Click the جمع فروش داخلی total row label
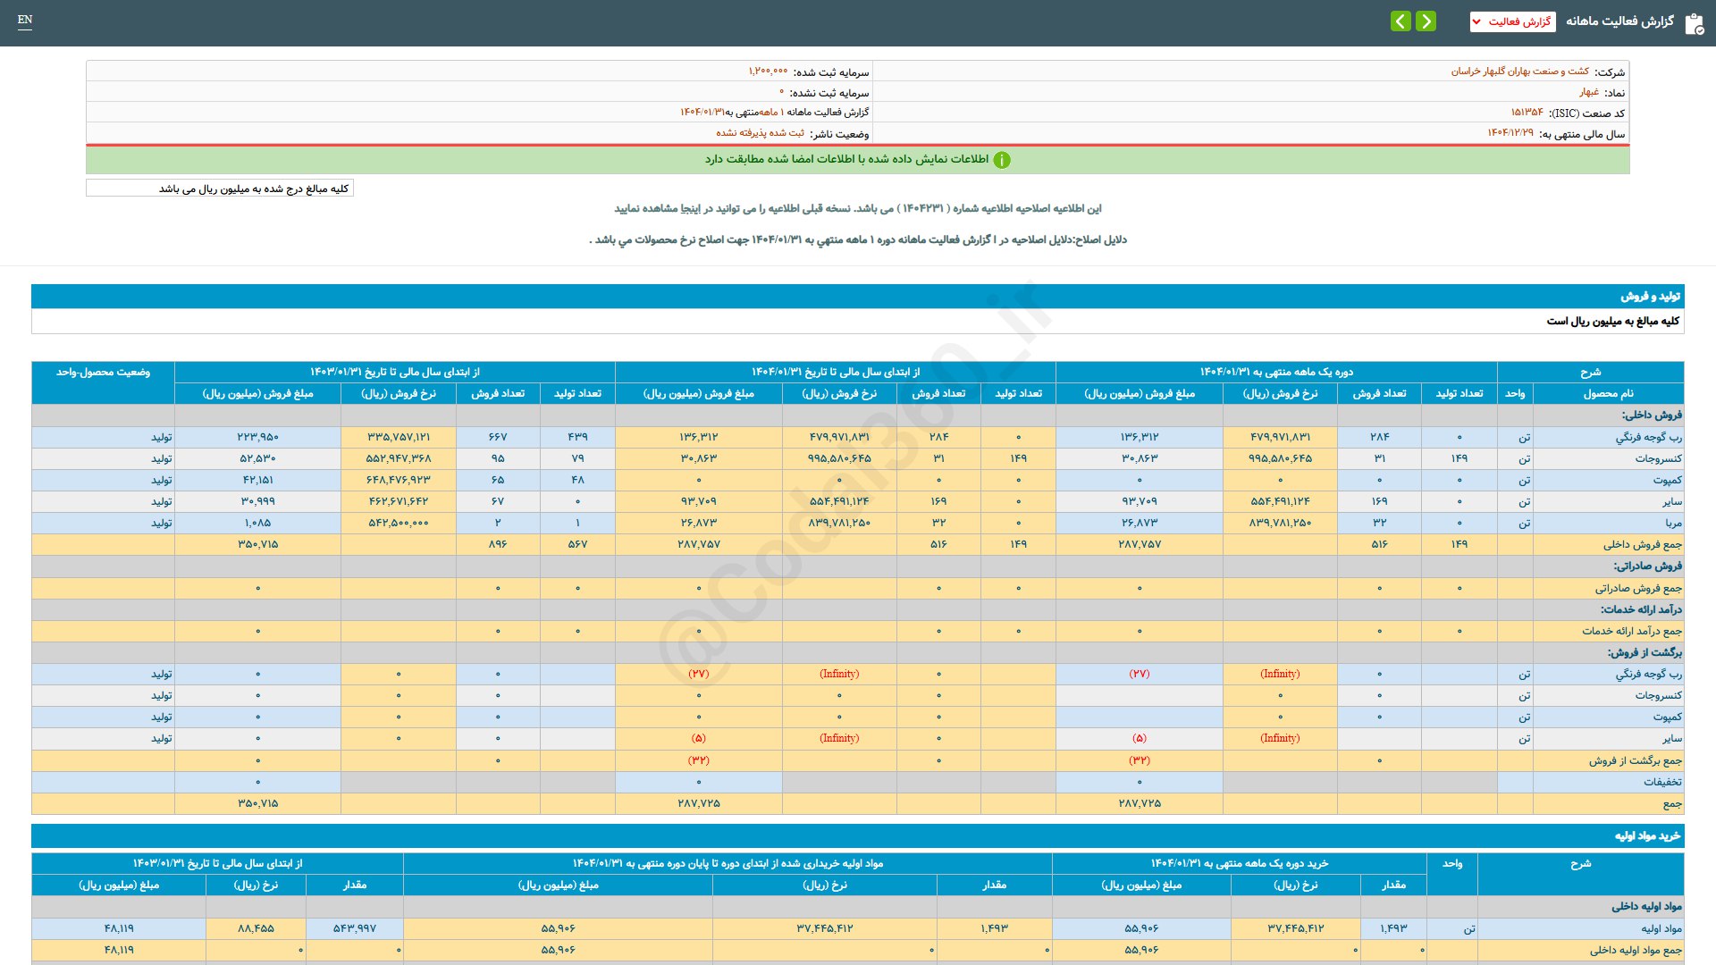Viewport: 1716px width, 965px height. [1642, 544]
